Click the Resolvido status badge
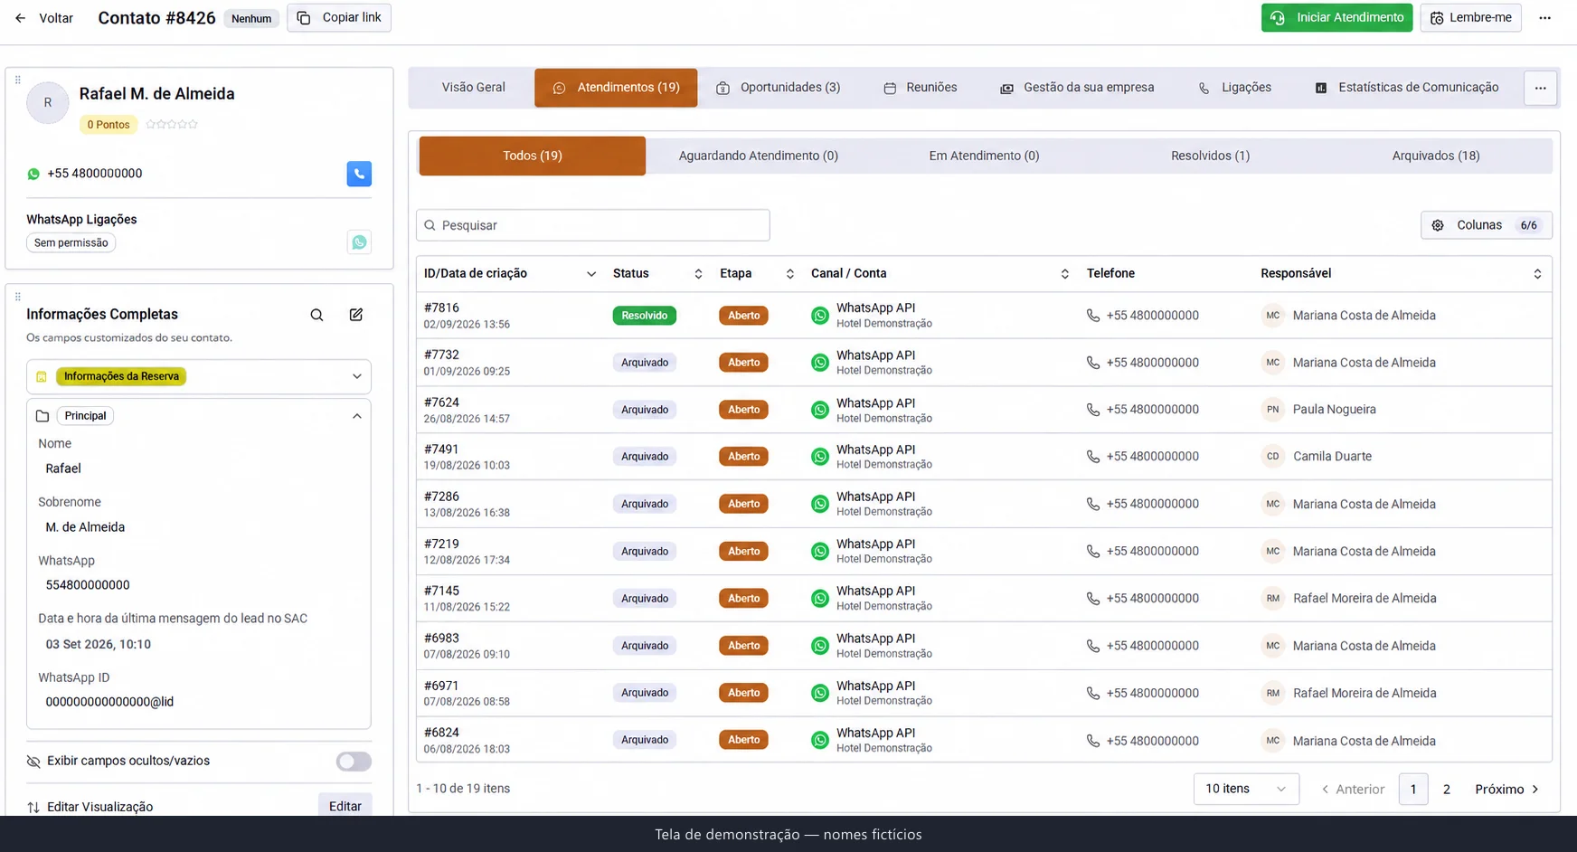Image resolution: width=1577 pixels, height=852 pixels. pos(644,316)
